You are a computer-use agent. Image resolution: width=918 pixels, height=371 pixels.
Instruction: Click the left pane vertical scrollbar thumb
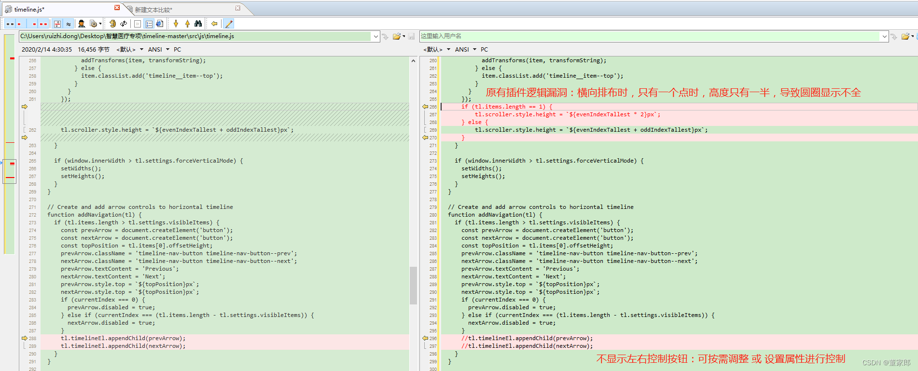pyautogui.click(x=413, y=285)
